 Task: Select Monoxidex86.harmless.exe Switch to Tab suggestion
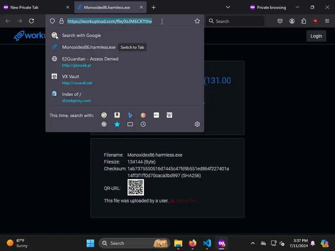pos(125,47)
